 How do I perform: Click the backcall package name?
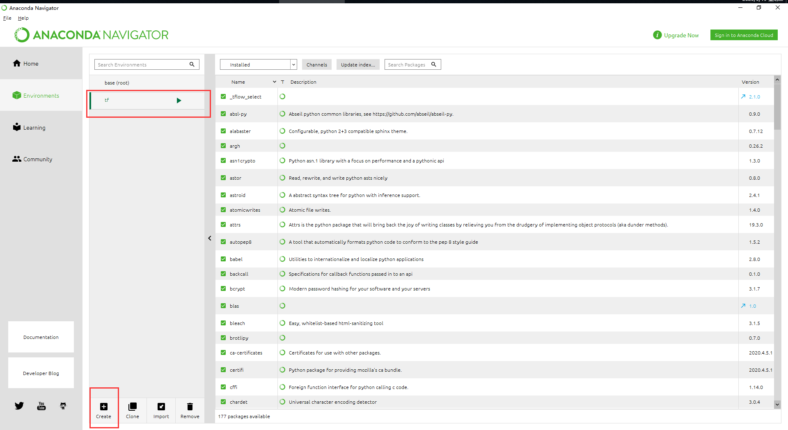(x=239, y=274)
